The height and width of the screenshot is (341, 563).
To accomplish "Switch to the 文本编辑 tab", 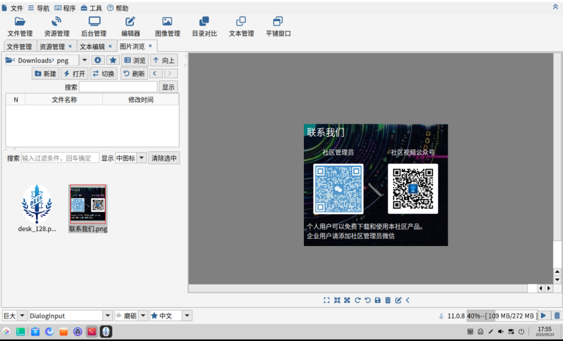I will [92, 46].
